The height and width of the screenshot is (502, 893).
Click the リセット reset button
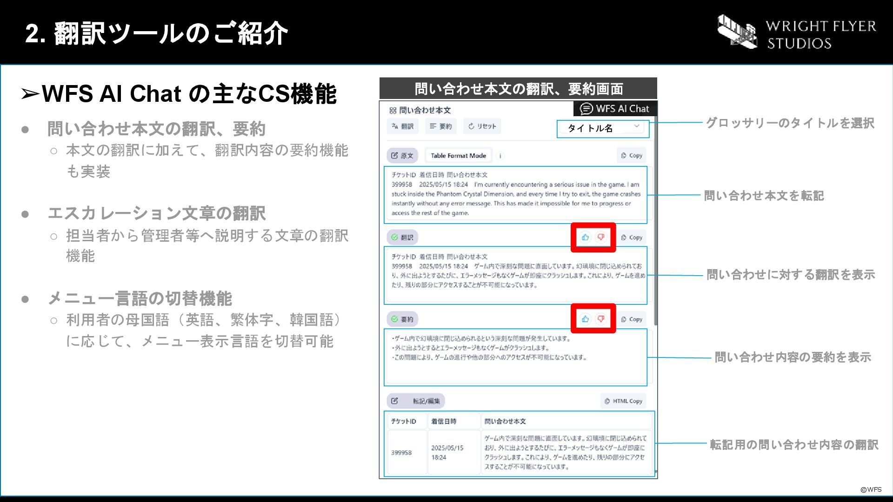[x=482, y=126]
